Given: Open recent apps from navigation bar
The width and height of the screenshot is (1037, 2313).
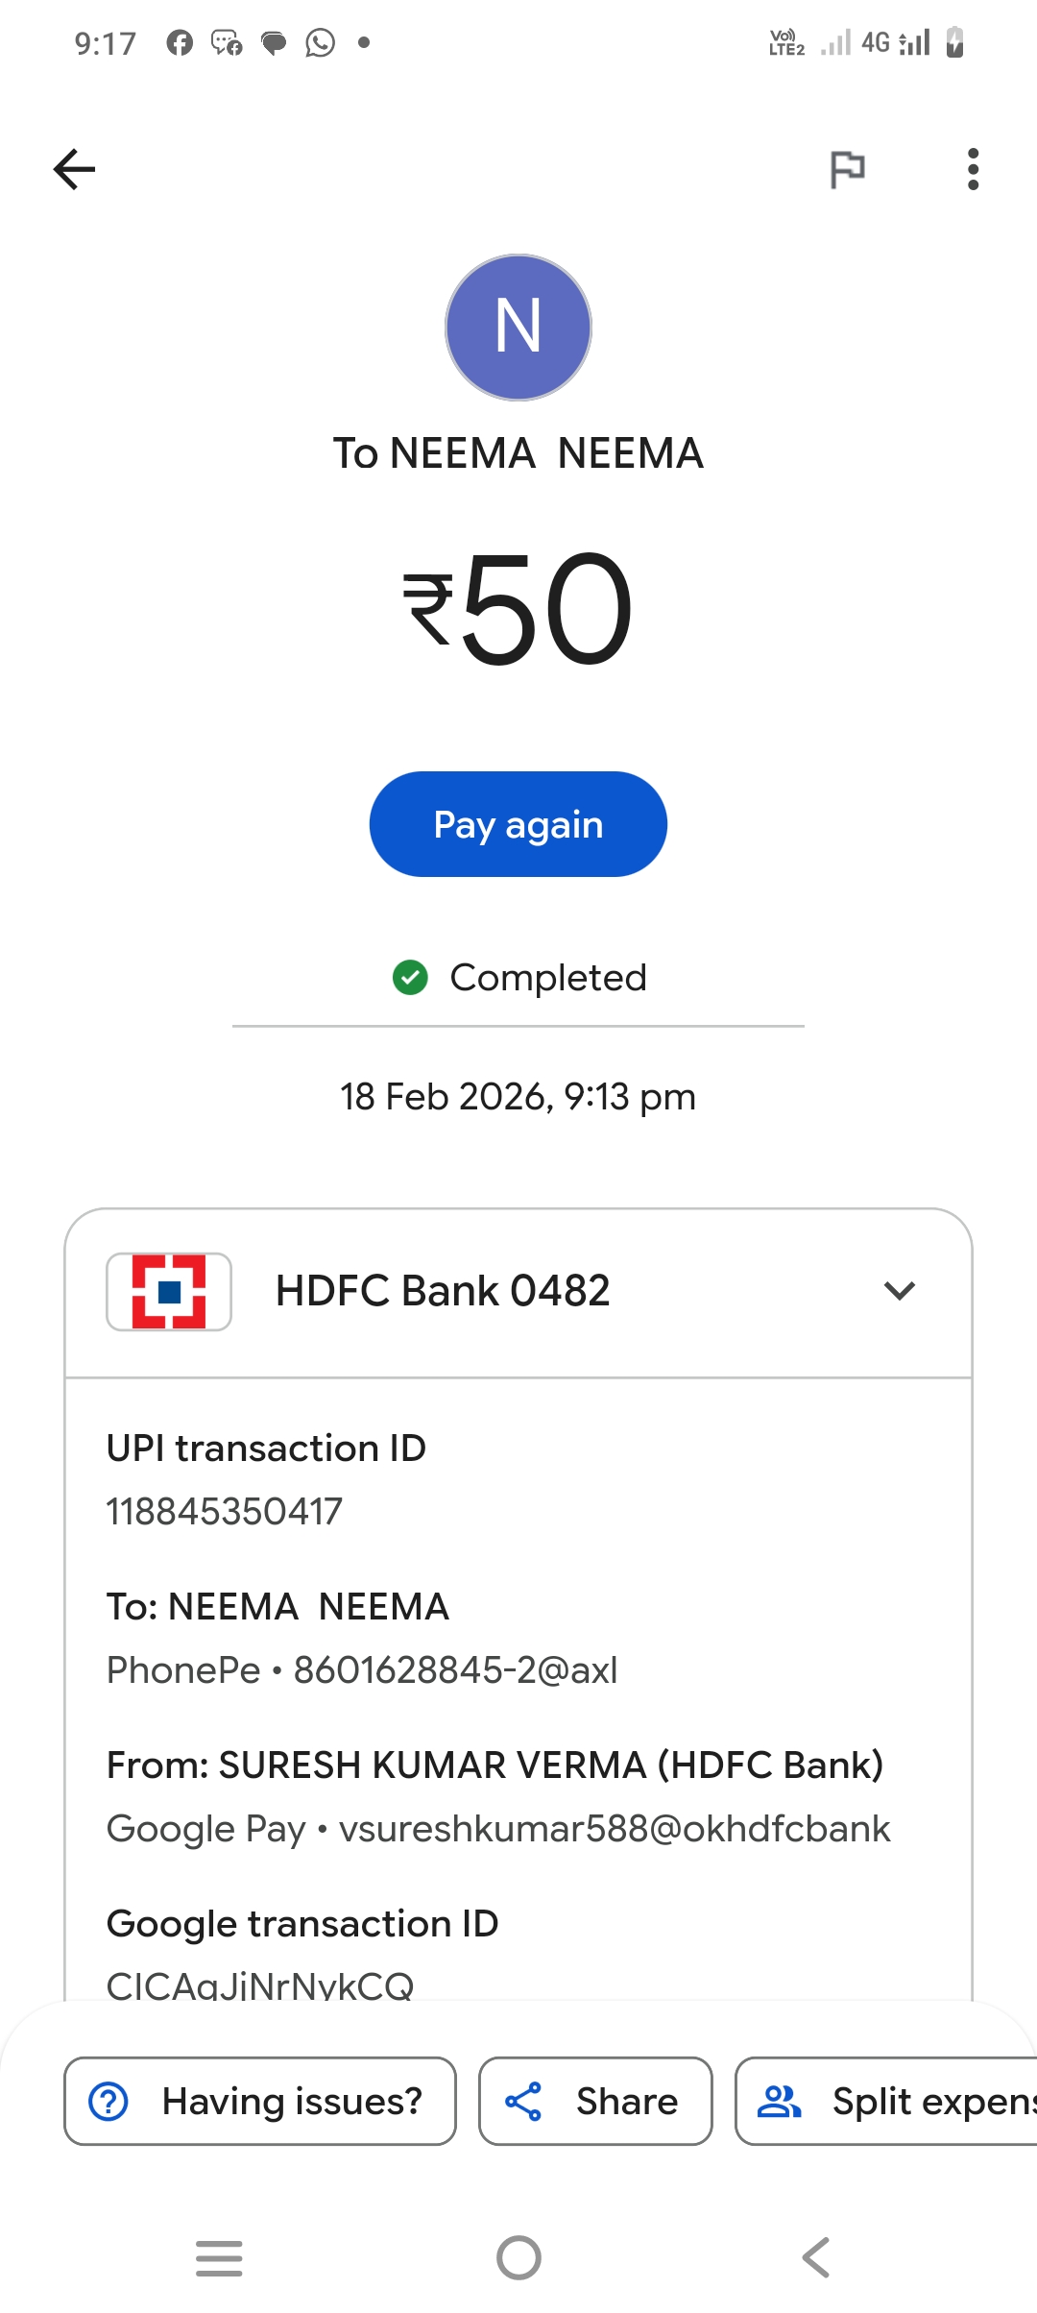Looking at the screenshot, I should click(x=219, y=2257).
